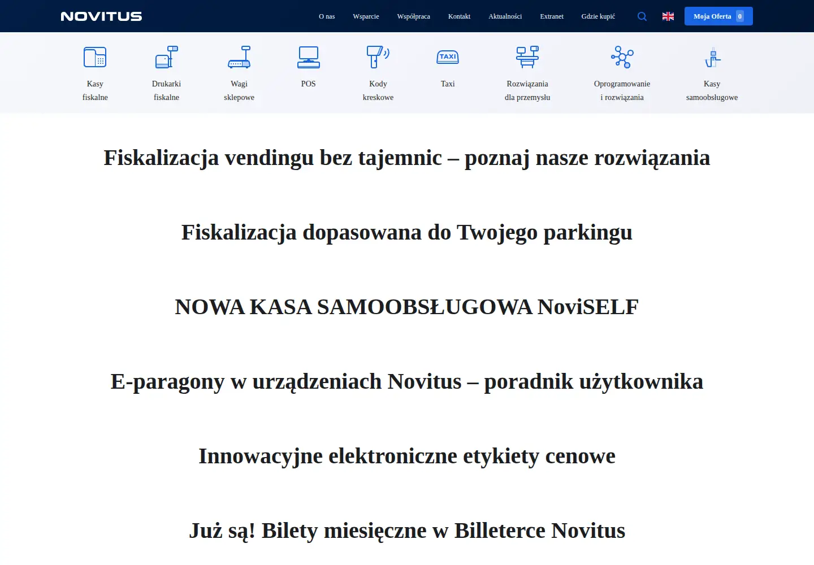Select the Kody kreskowe scanner icon
Image resolution: width=814 pixels, height=565 pixels.
click(378, 57)
